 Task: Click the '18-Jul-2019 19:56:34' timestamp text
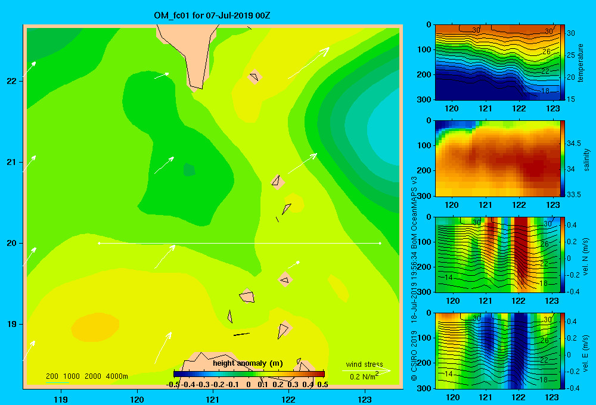(x=414, y=287)
